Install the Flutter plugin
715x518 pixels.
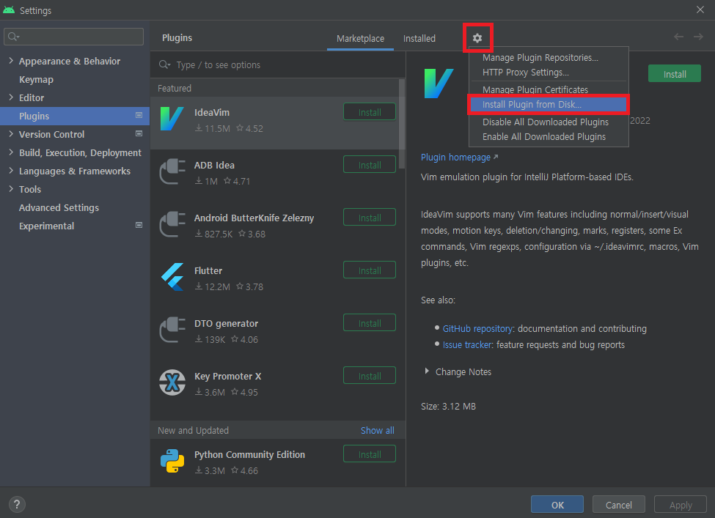[370, 270]
